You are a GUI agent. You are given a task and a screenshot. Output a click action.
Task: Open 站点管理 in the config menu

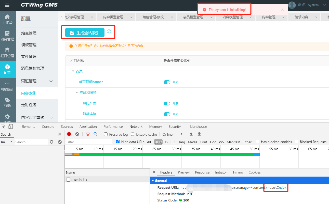tap(29, 33)
